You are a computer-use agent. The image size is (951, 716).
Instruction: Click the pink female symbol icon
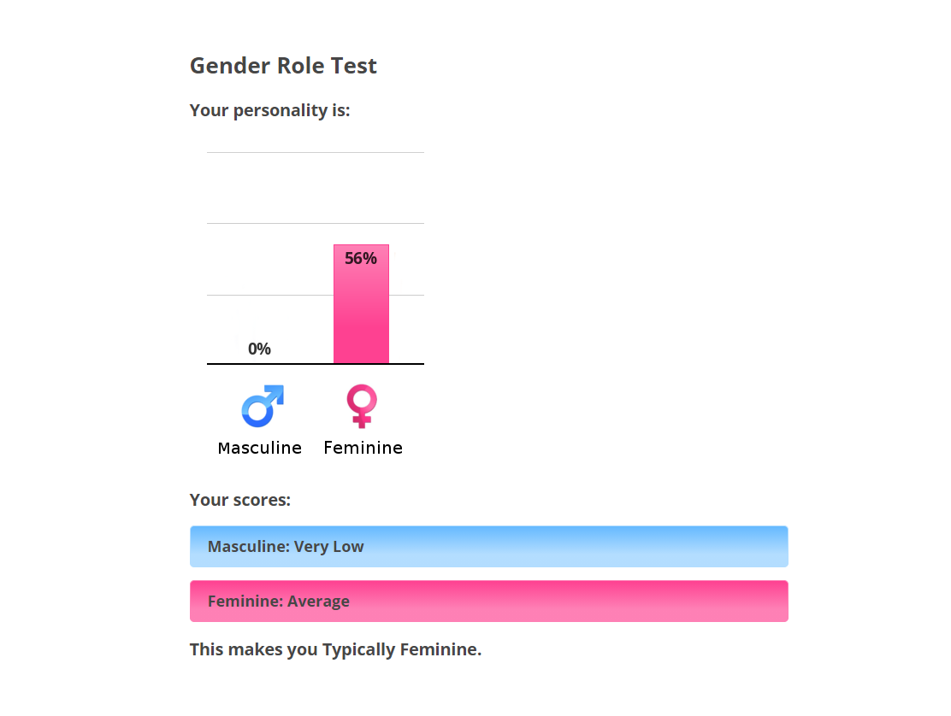click(362, 406)
